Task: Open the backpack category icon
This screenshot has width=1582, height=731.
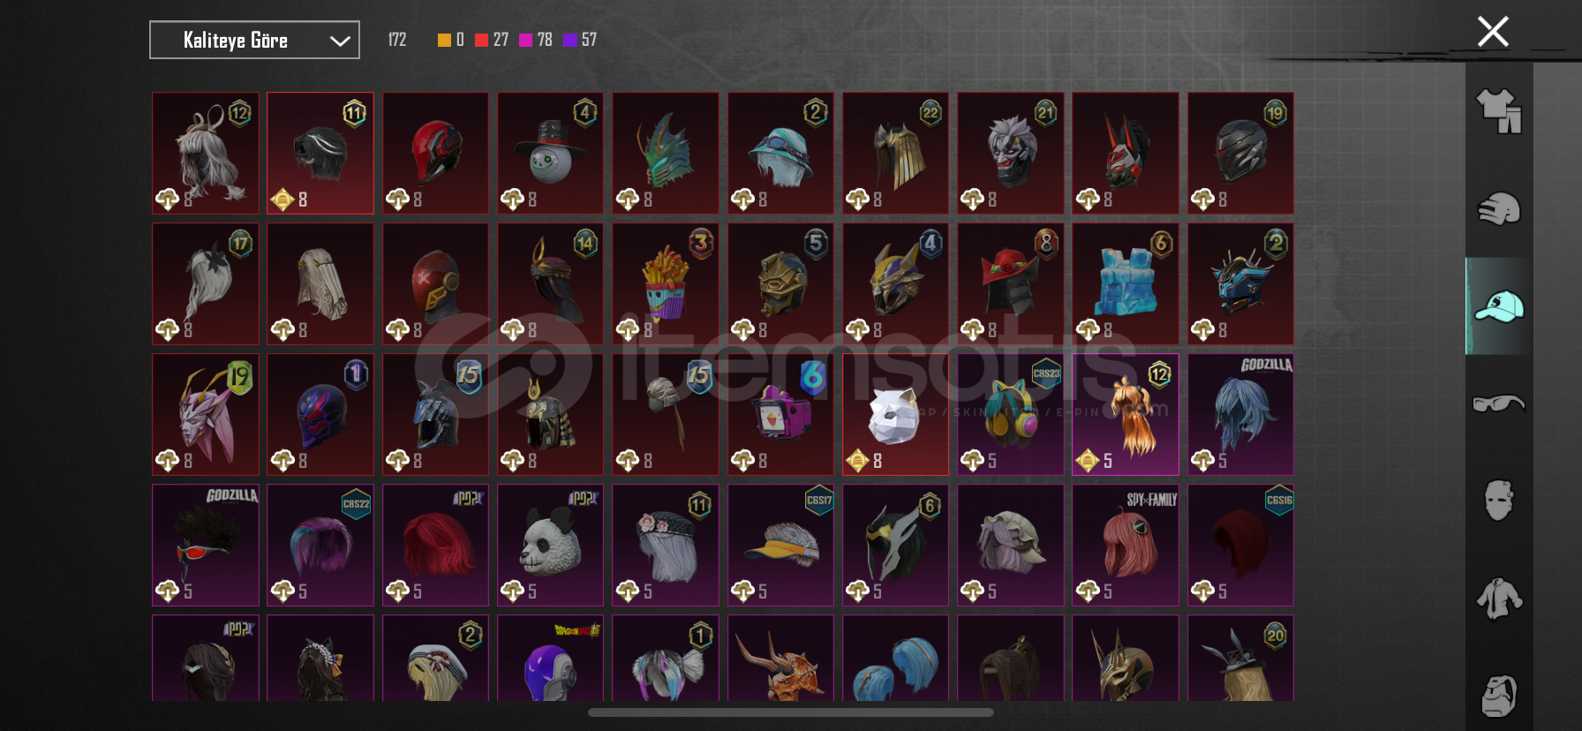Action: [1499, 696]
